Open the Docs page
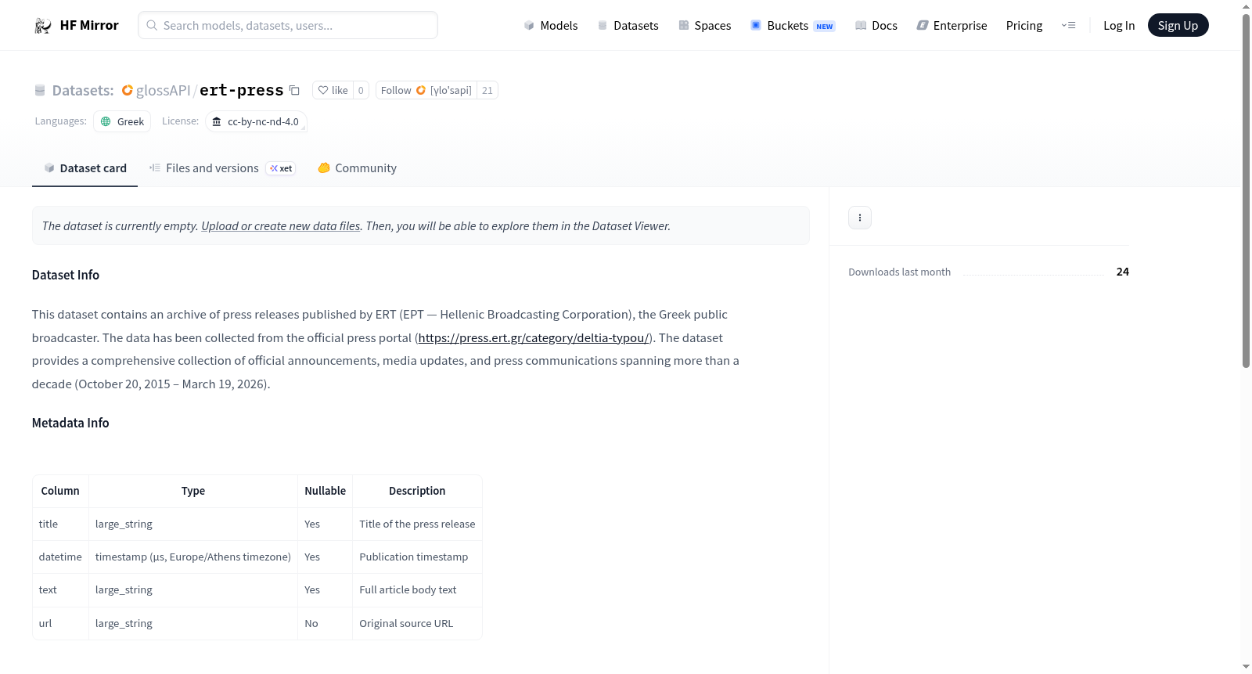 pyautogui.click(x=876, y=26)
